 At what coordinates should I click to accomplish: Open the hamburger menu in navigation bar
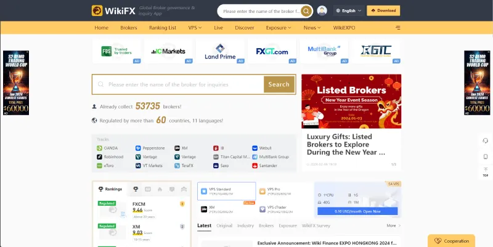pos(397,28)
